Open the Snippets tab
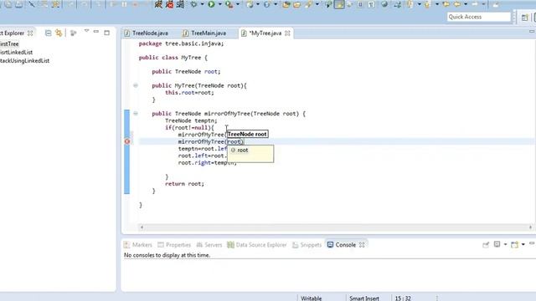 pyautogui.click(x=307, y=245)
